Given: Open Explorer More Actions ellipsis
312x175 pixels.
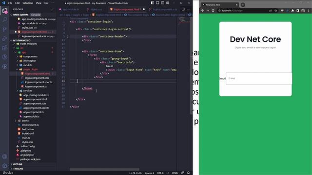Looking at the screenshot, I should [52, 9].
